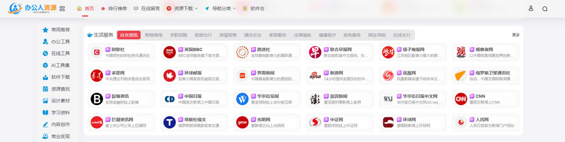Click the 华尔街见闻 blue W icon
Screen dimensions: 565x142
pos(242,99)
